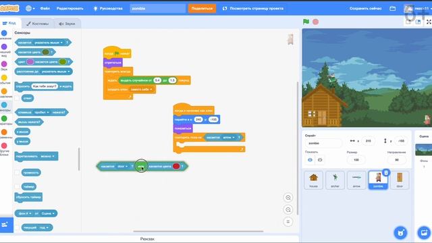
Task: Switch to the Костюмы tab
Action: pos(38,24)
